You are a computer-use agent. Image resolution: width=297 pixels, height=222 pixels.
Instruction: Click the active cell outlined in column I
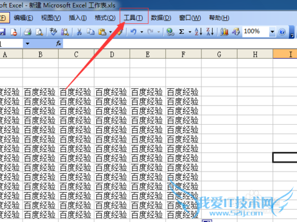(x=285, y=157)
